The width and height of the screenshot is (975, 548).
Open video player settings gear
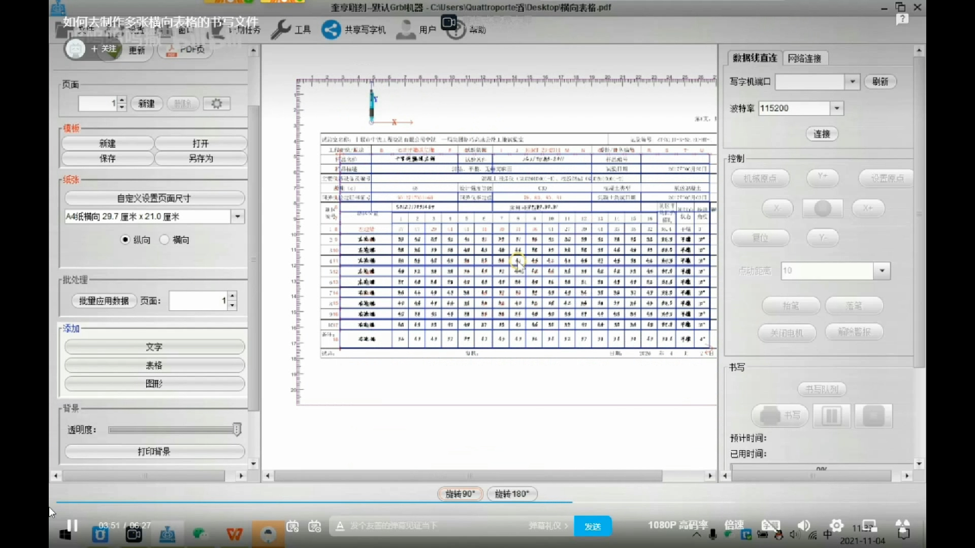836,525
